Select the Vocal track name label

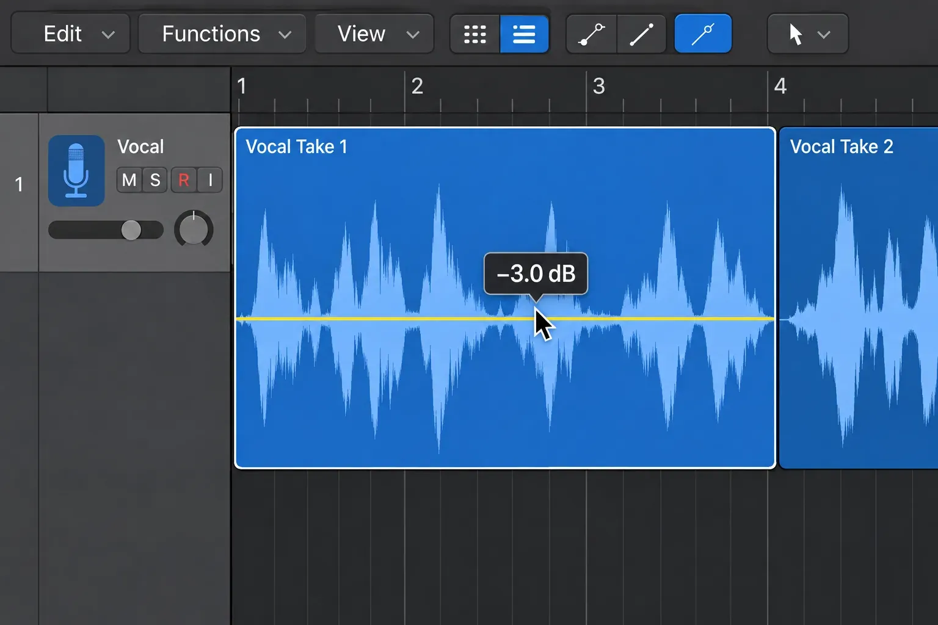140,146
